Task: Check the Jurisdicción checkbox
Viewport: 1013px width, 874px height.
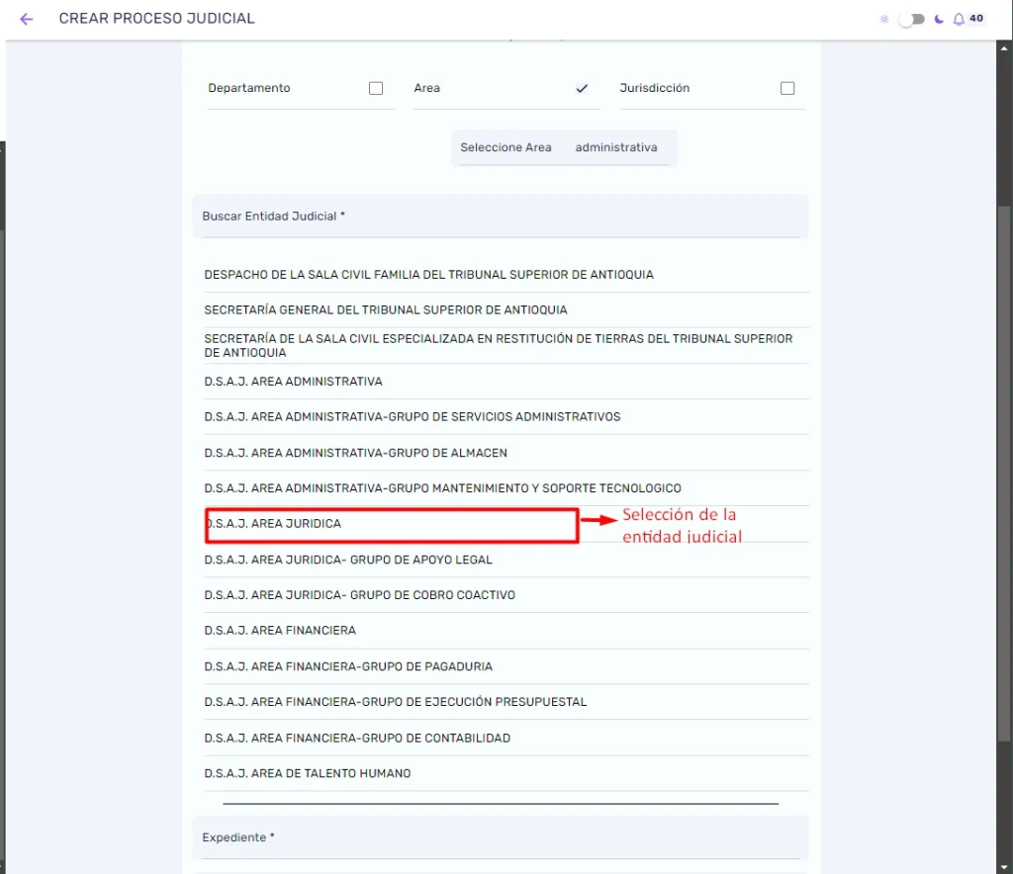Action: pos(786,88)
